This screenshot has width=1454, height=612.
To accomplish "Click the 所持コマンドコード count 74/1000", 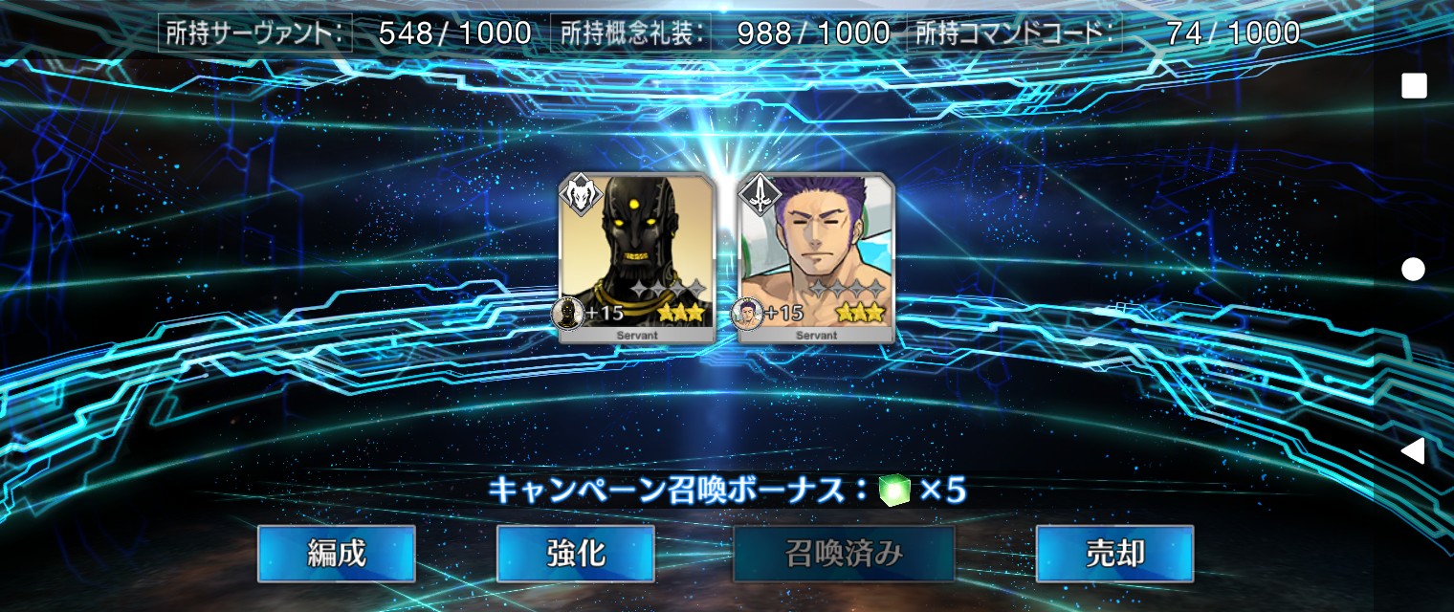I will click(1233, 33).
